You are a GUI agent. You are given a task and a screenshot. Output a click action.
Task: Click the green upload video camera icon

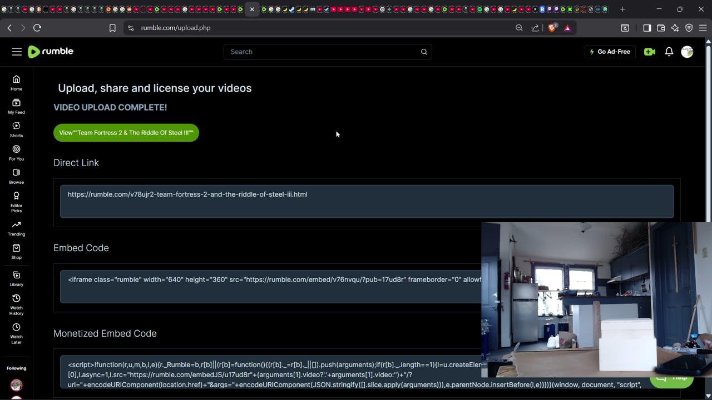click(x=649, y=52)
